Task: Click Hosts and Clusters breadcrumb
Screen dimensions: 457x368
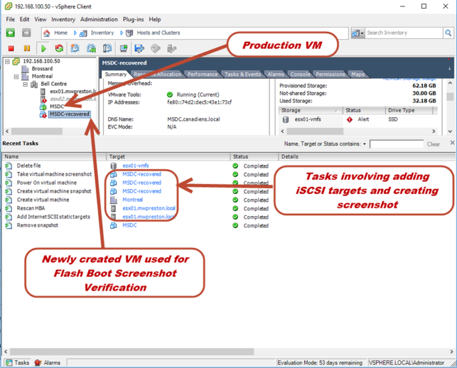Action: point(158,33)
